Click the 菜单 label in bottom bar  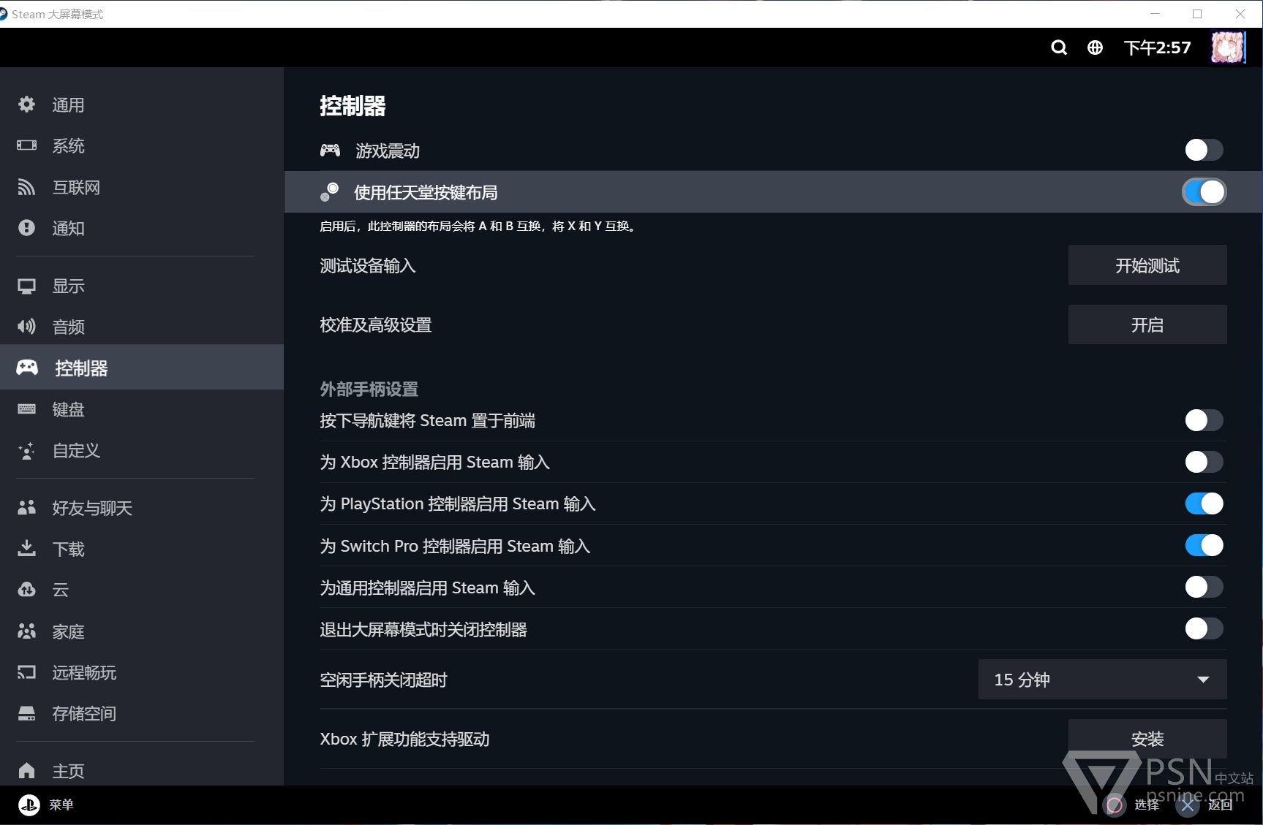[61, 805]
